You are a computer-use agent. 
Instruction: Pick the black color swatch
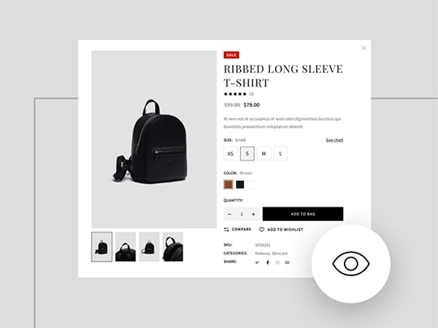click(240, 185)
